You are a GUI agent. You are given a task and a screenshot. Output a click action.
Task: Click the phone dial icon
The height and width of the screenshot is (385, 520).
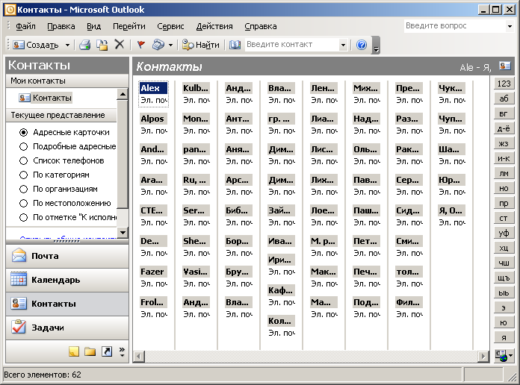[158, 45]
